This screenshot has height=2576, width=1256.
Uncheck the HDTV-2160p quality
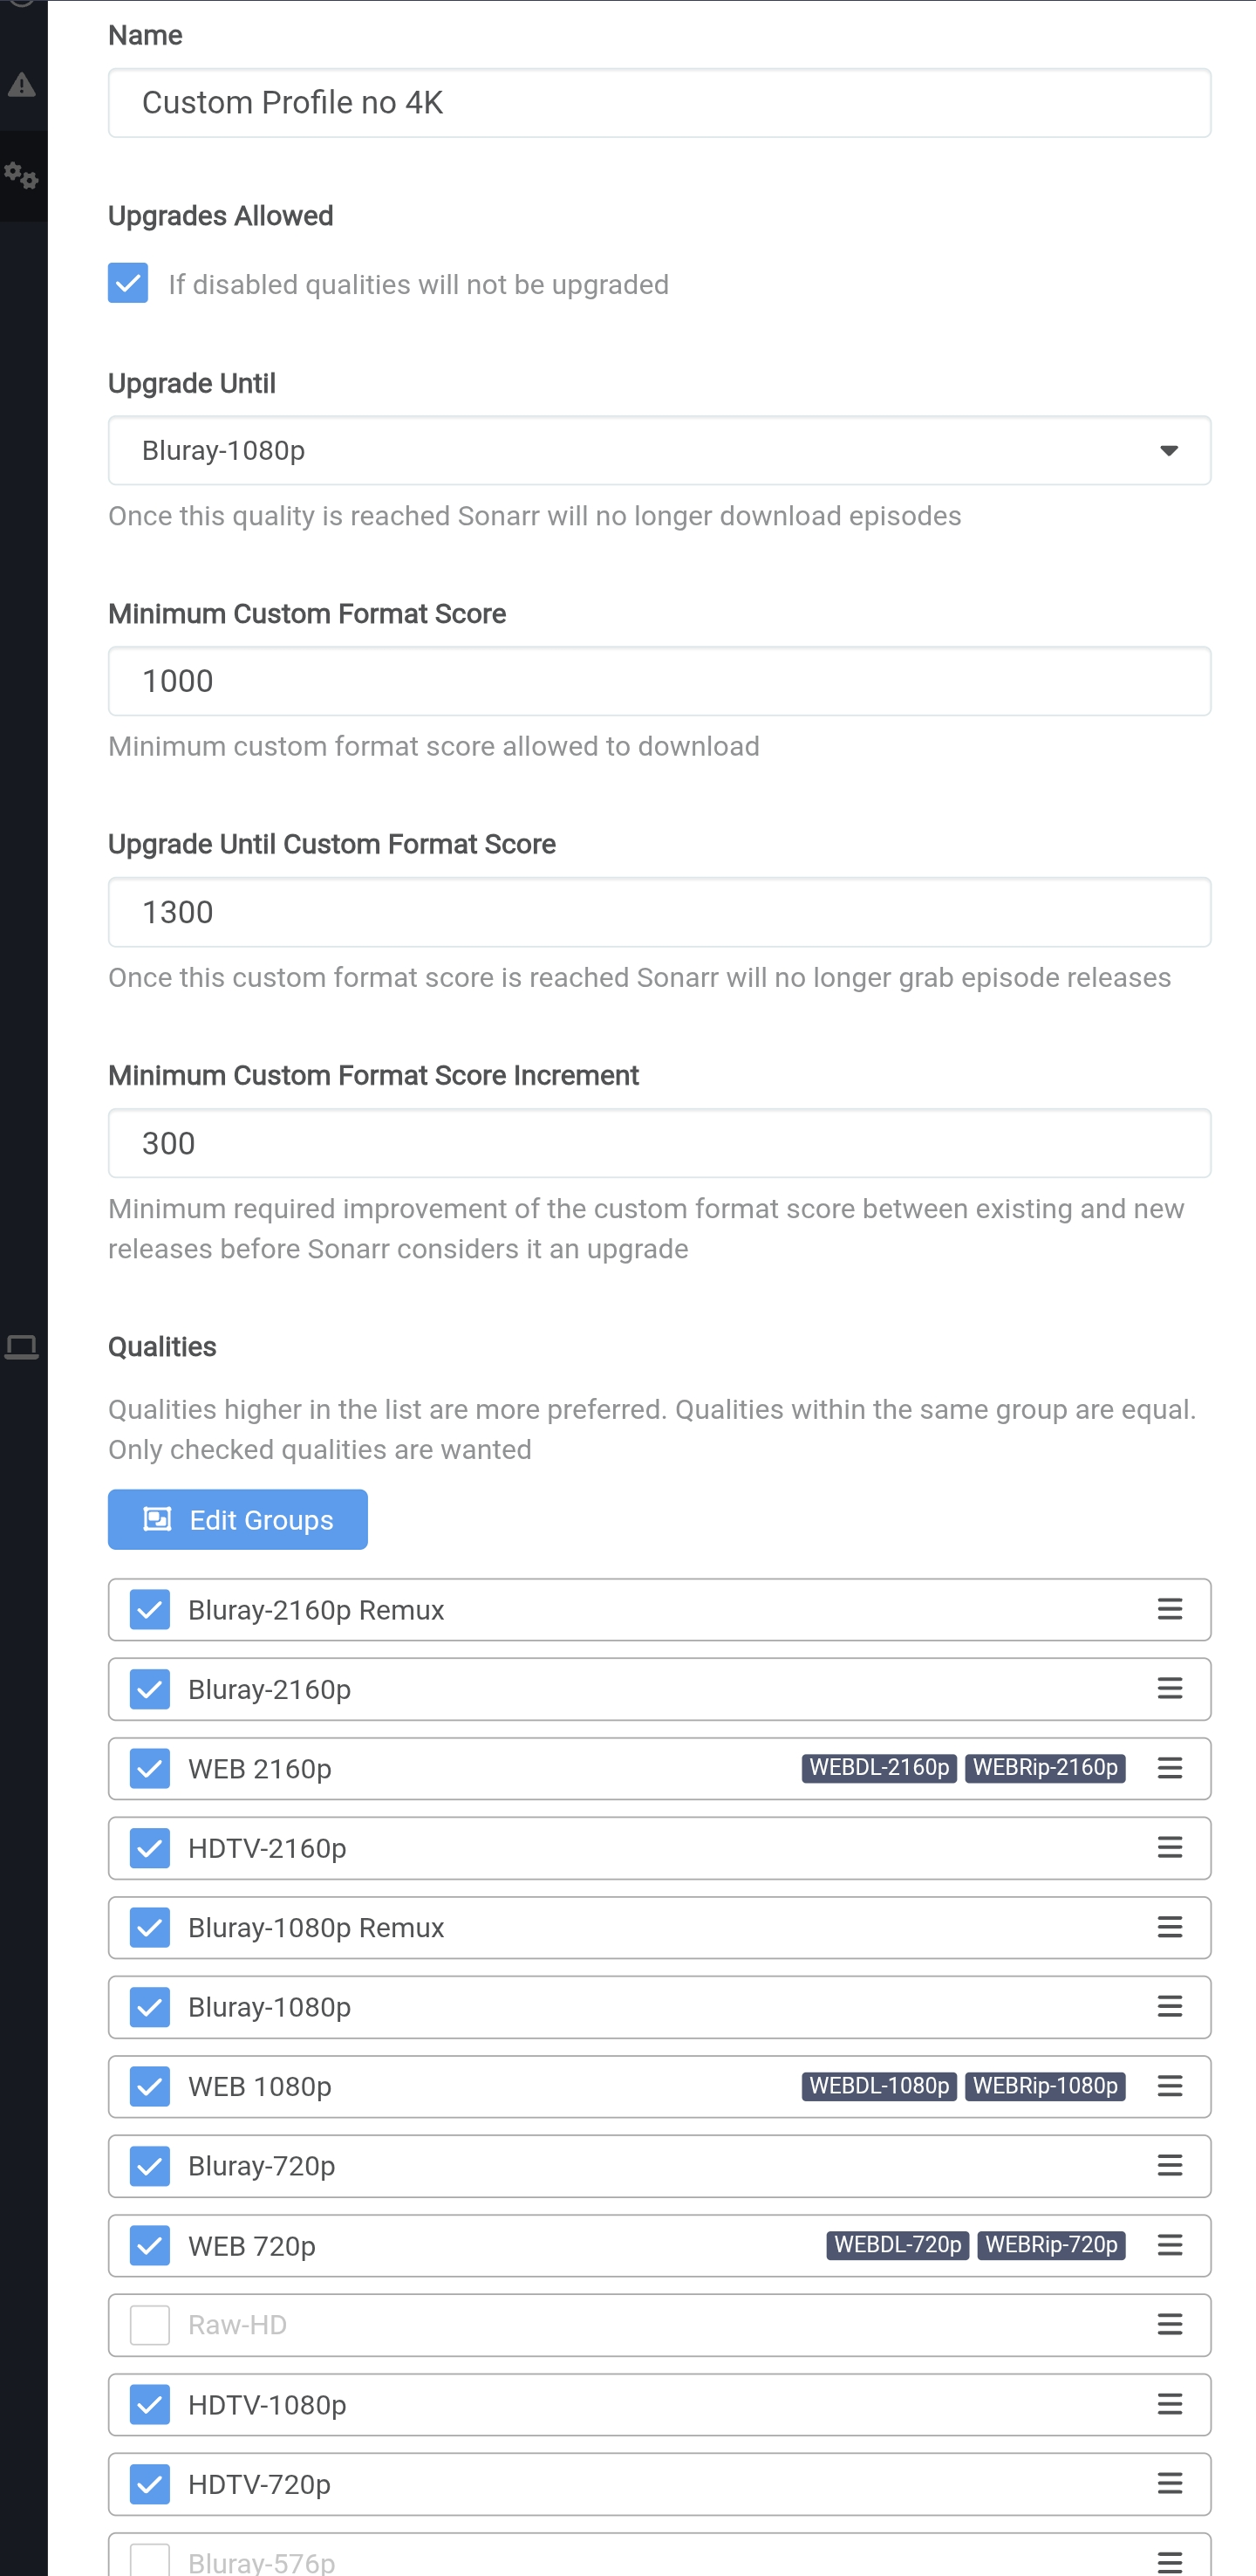pos(150,1848)
